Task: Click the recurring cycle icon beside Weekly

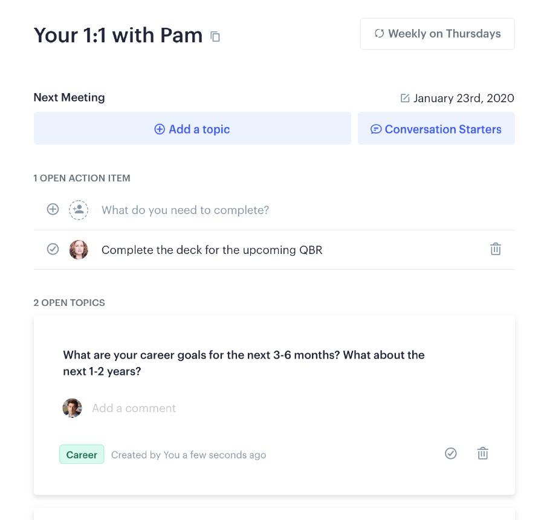Action: (379, 33)
